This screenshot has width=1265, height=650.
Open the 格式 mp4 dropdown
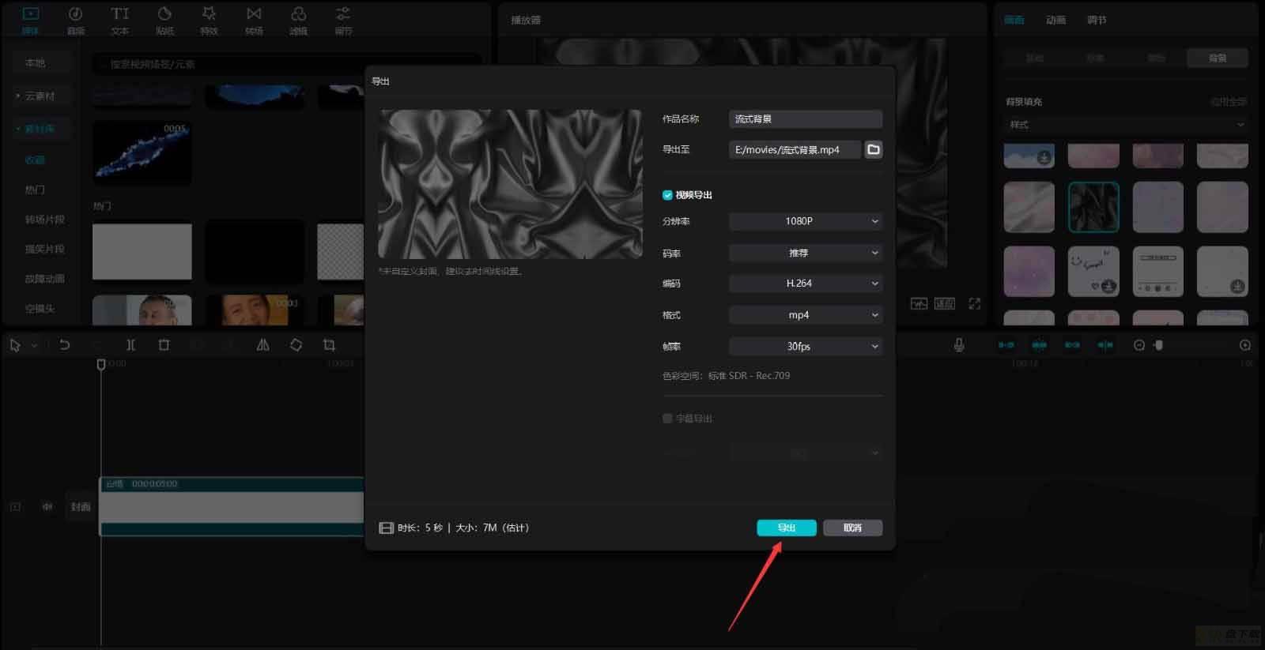click(806, 314)
